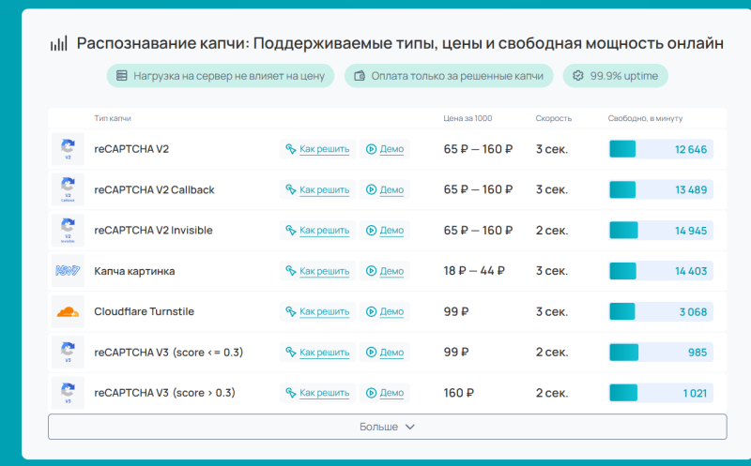Open Как решить for reCAPTCHA V2 Callback
The image size is (751, 466).
pyautogui.click(x=317, y=190)
